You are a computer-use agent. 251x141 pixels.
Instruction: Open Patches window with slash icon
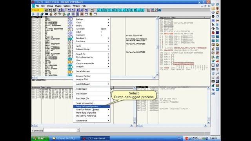(124, 10)
